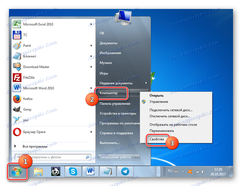This screenshot has height=186, width=242.
Task: Open ПК user folder link
Action: tap(102, 33)
